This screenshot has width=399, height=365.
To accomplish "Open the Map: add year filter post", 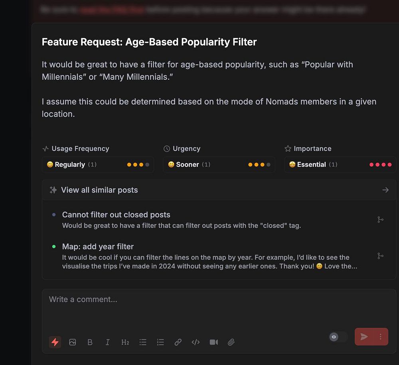I will pyautogui.click(x=98, y=247).
